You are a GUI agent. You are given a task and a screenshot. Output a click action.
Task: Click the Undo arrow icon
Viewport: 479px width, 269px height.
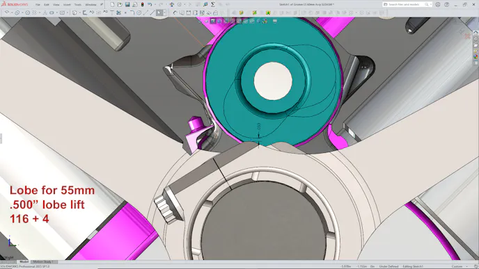click(150, 5)
